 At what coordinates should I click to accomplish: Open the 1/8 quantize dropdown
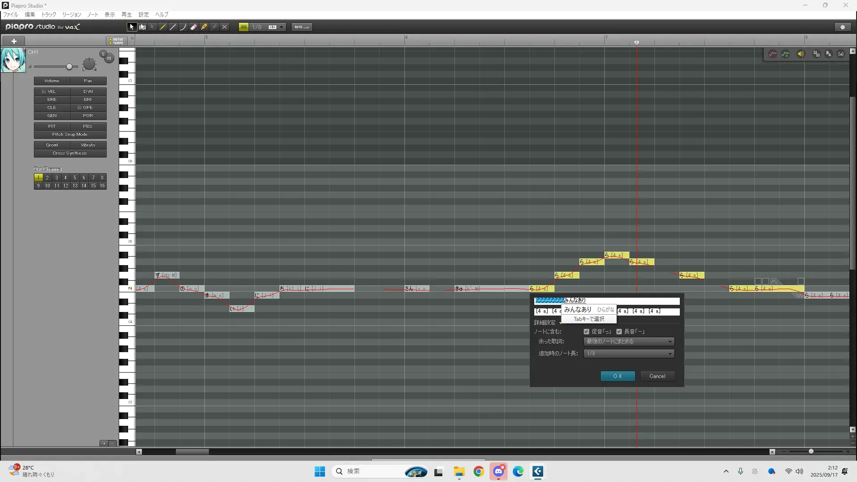tap(281, 27)
